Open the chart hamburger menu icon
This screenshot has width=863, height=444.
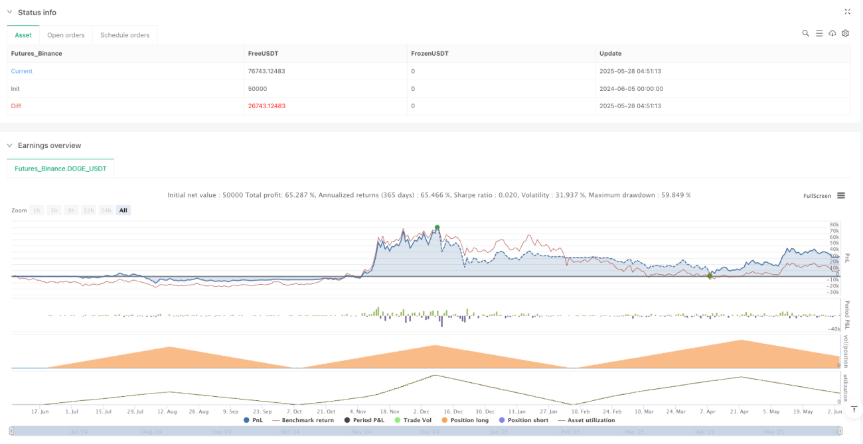click(841, 196)
